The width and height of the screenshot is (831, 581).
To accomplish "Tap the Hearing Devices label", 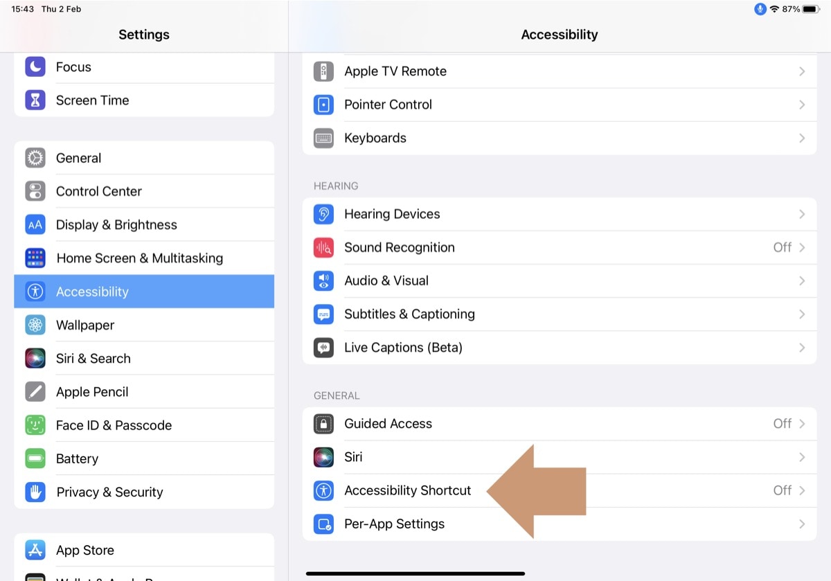I will tap(392, 214).
